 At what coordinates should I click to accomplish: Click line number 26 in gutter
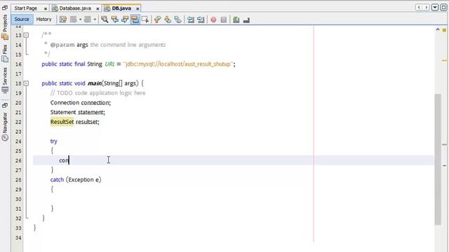(18, 160)
